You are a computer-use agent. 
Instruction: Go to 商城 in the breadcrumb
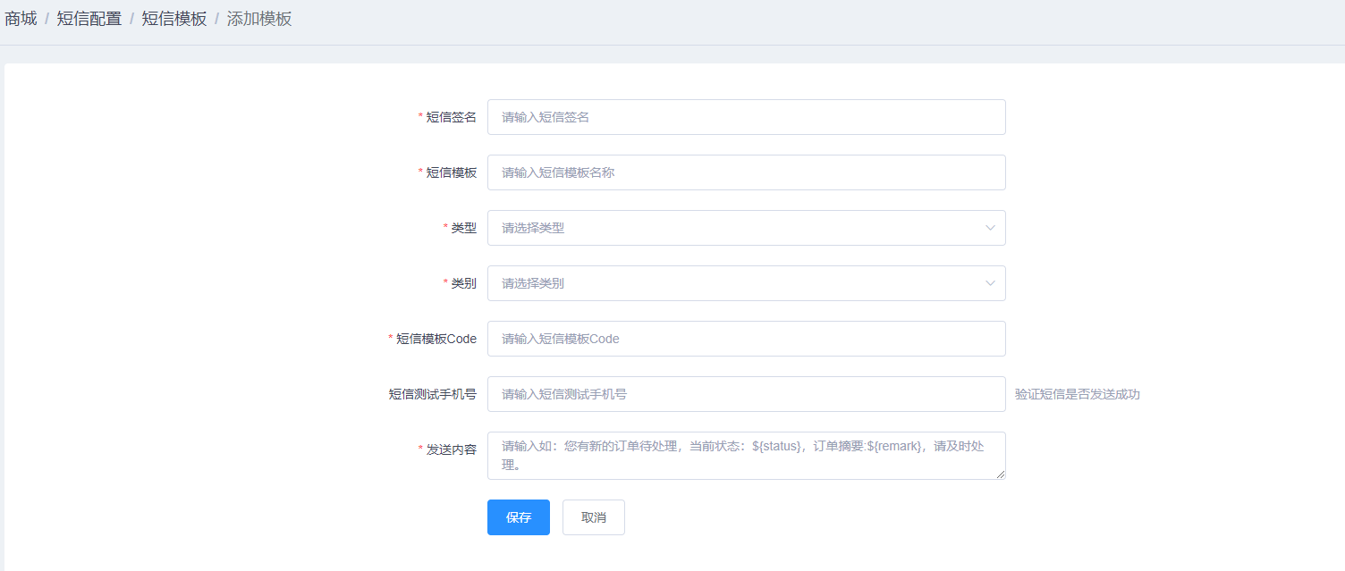pos(21,19)
